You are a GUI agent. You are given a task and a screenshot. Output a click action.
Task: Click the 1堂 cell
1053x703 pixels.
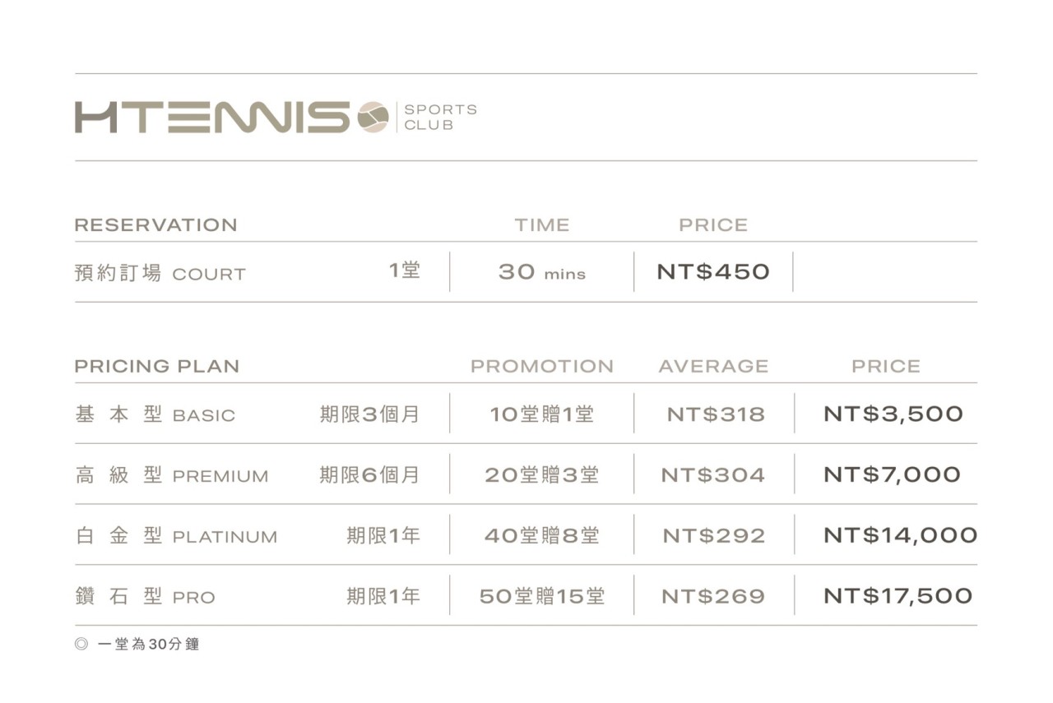coord(405,271)
